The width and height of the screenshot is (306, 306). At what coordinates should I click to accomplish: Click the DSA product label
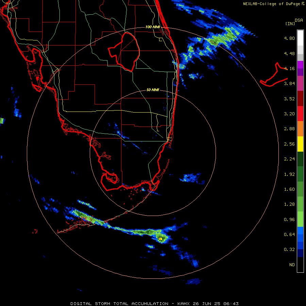(299, 20)
